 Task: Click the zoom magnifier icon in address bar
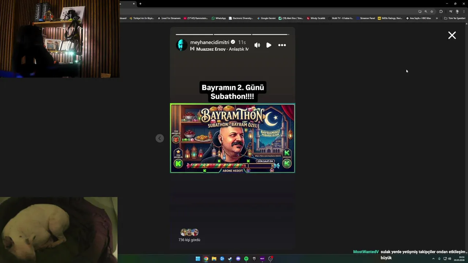426,11
